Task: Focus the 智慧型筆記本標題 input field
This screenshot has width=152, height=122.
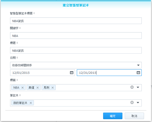Action: pyautogui.click(x=76, y=21)
